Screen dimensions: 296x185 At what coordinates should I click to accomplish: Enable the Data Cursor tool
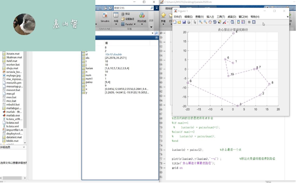click(x=219, y=22)
